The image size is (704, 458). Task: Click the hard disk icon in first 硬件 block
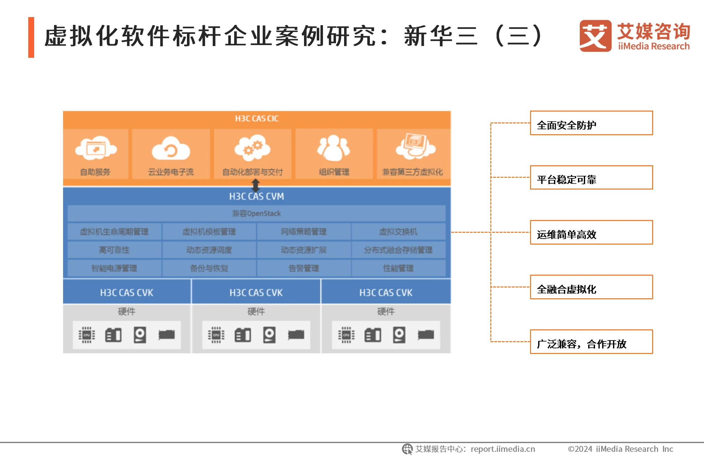click(x=140, y=335)
